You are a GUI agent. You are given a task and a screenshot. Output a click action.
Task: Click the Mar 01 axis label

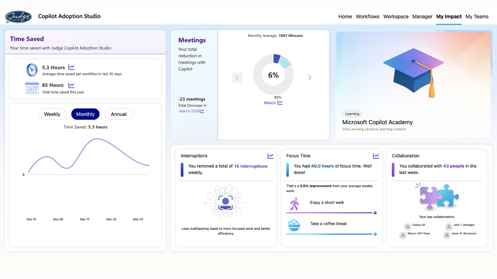[x=31, y=219]
